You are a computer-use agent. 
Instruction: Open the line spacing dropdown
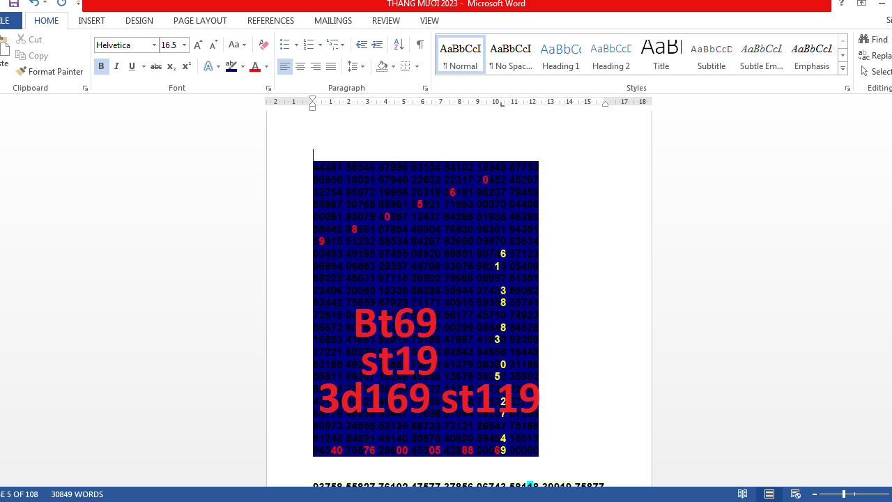[357, 66]
